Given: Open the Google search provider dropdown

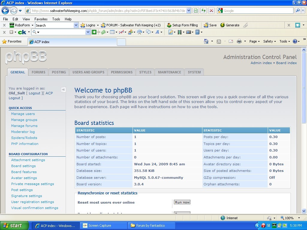Looking at the screenshot, I should (303, 11).
